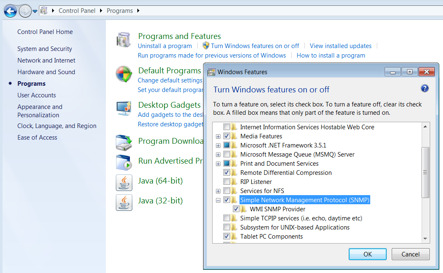The width and height of the screenshot is (443, 273).
Task: Open System and Security category
Action: [45, 49]
